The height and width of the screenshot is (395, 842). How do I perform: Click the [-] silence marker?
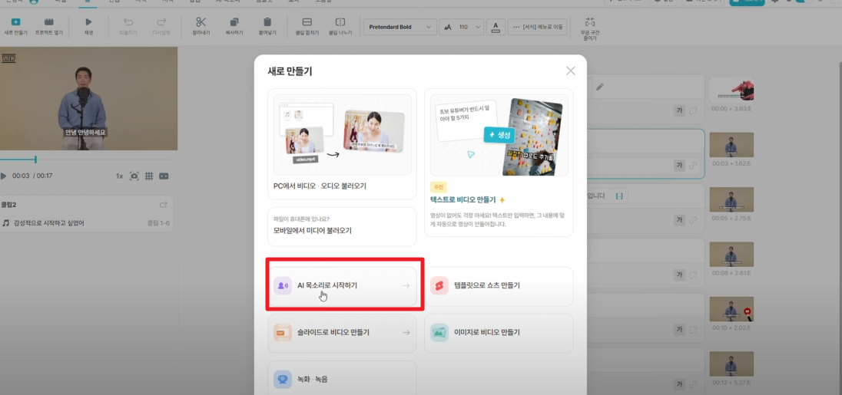point(619,196)
